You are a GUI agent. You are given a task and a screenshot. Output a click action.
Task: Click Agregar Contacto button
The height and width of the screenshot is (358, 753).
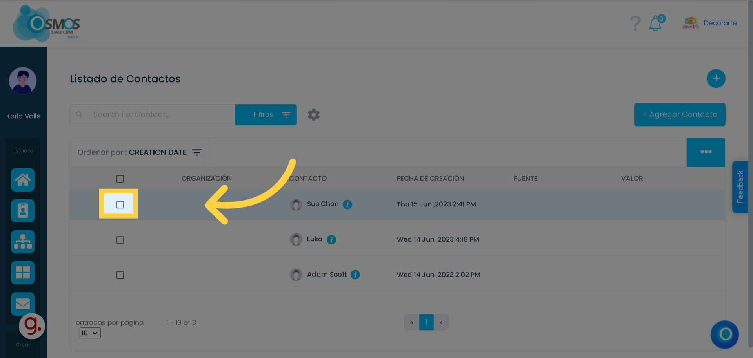click(x=680, y=114)
